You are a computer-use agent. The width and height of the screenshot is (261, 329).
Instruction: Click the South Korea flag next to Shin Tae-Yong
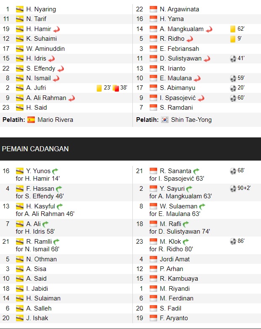click(x=165, y=120)
